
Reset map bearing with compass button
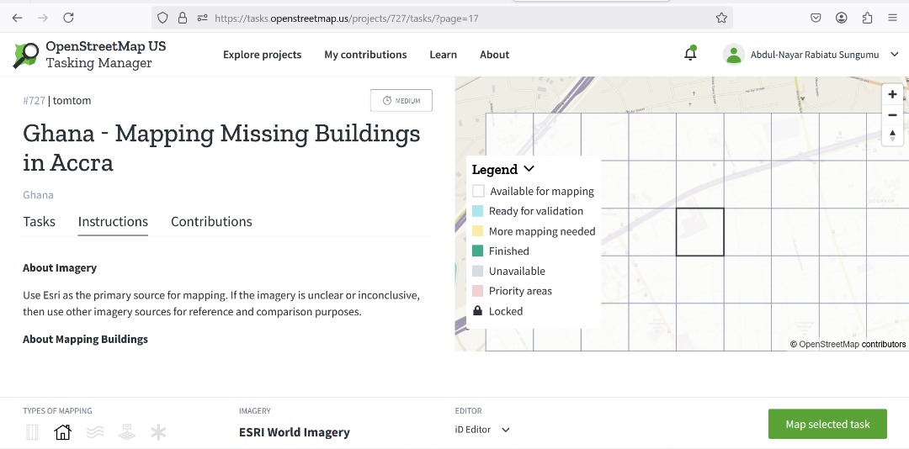pos(892,136)
